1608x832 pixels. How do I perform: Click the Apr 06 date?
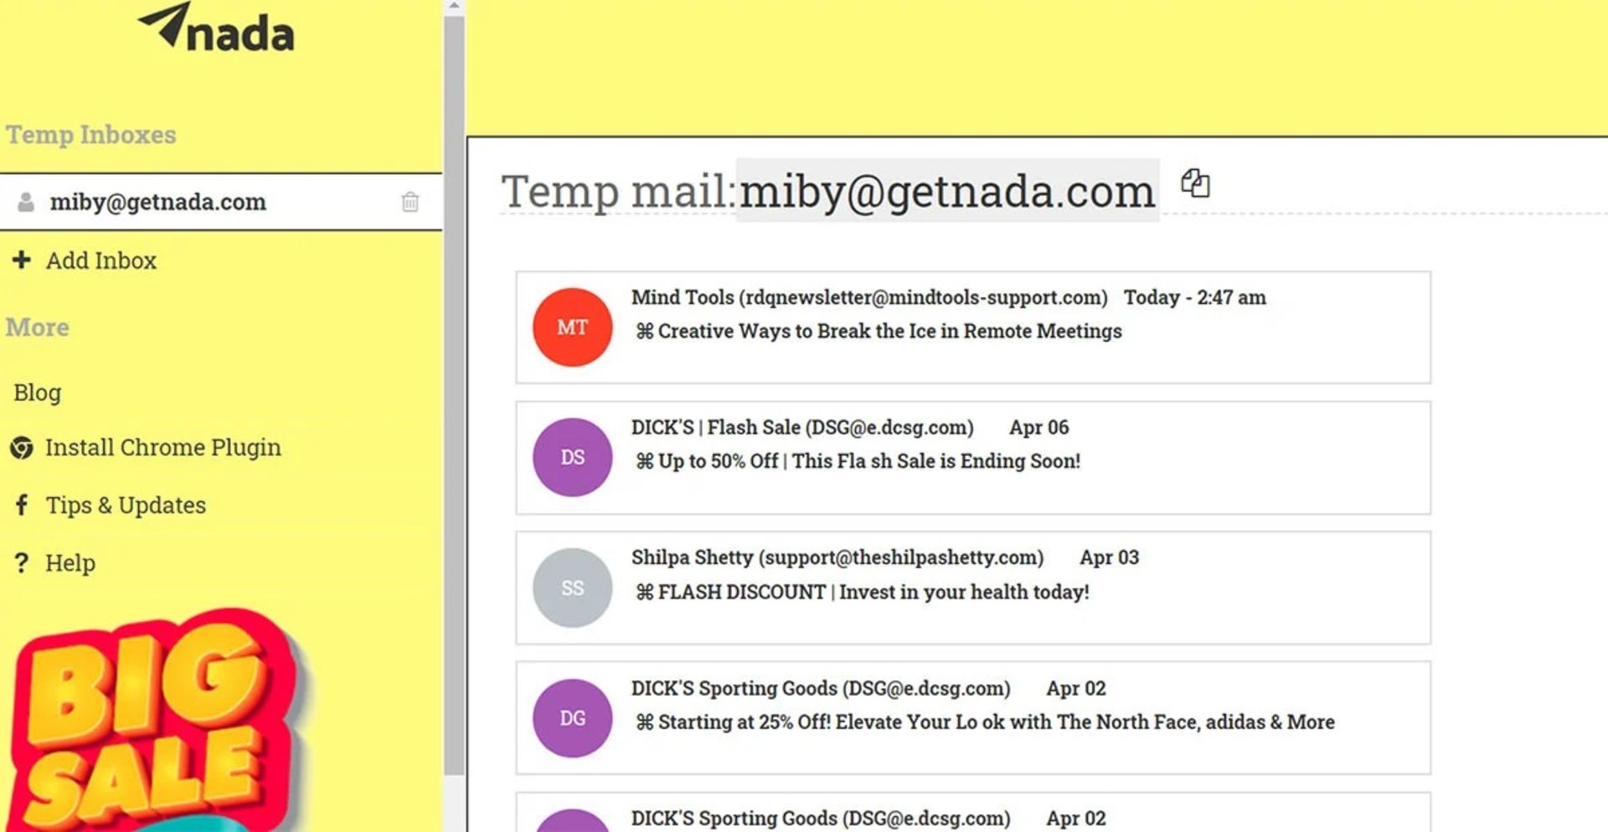(x=1038, y=427)
